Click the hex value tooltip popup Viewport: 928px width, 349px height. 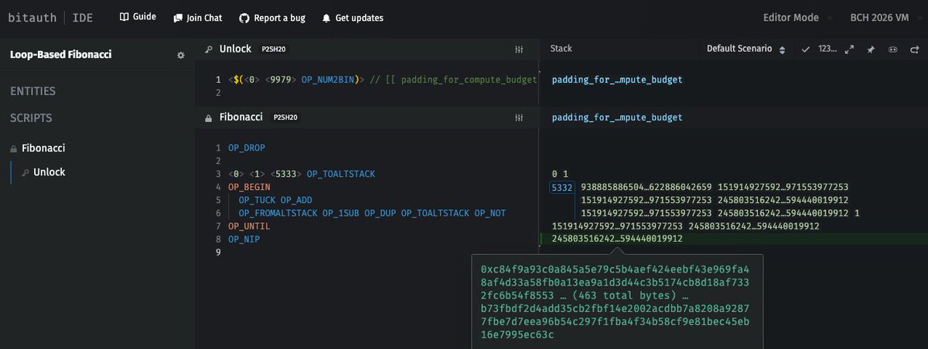617,300
